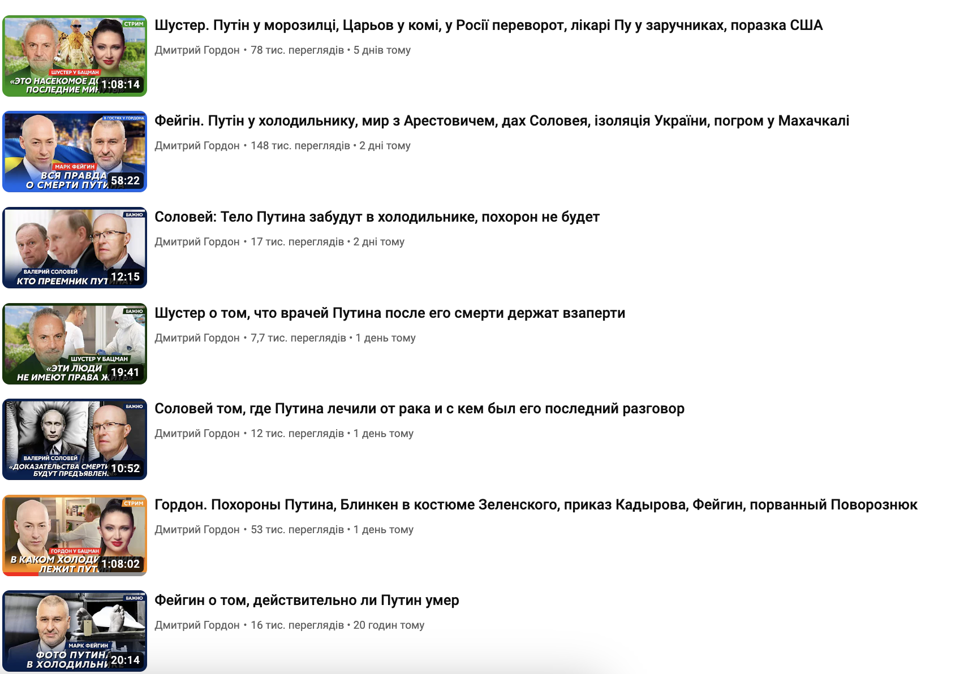Image resolution: width=964 pixels, height=674 pixels.
Task: Open title 'Шустер. Путін у морозилці' video
Action: [488, 25]
